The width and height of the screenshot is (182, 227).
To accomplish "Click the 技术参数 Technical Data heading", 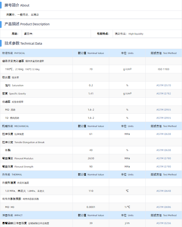I will point(23,43).
